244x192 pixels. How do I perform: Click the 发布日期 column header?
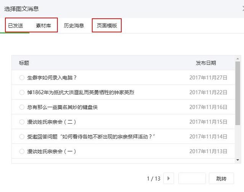206,63
